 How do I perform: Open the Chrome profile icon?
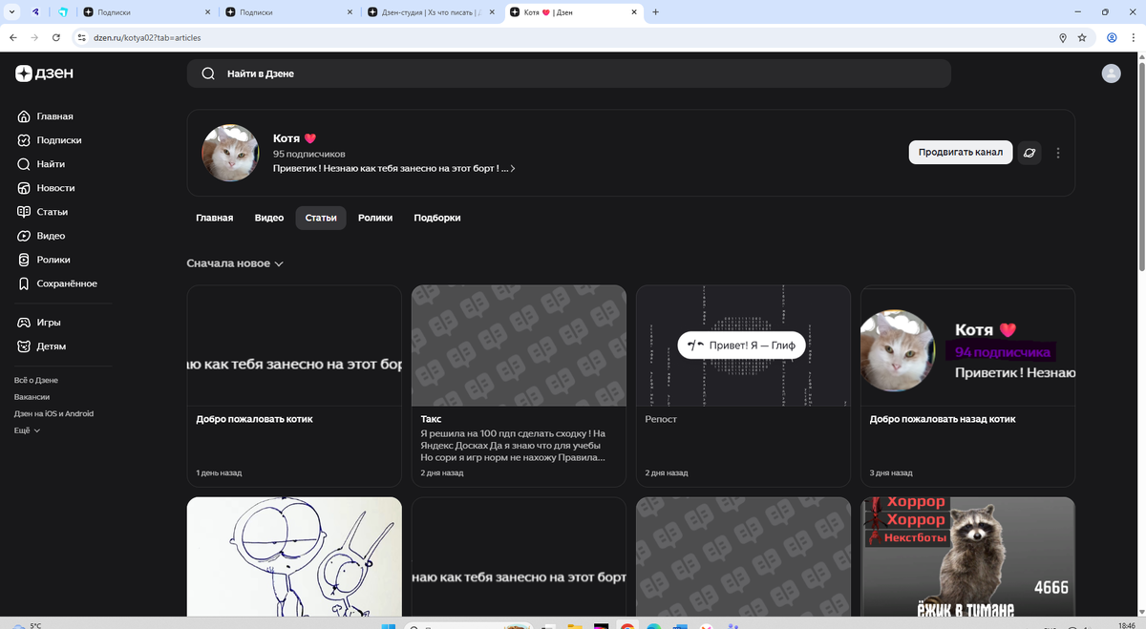click(1113, 37)
